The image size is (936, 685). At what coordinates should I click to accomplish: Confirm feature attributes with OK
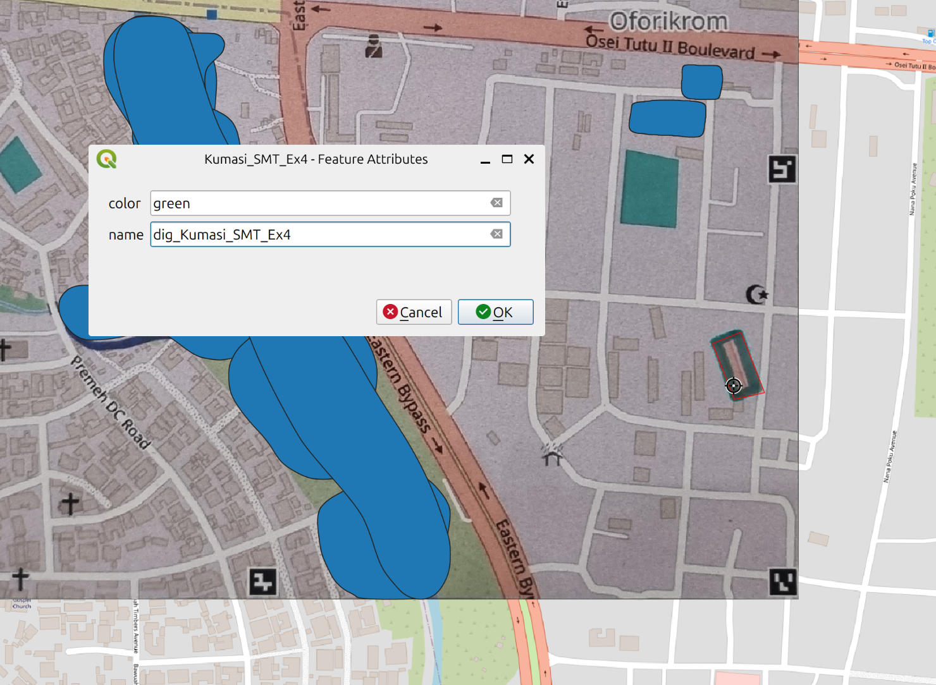[495, 312]
